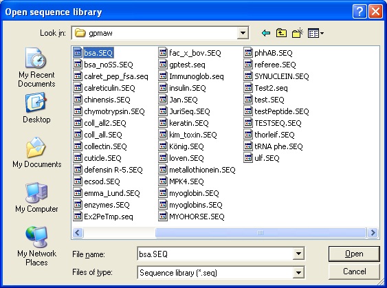The image size is (387, 288).
Task: Select the myoglobin.SEQ file
Action: pos(189,193)
